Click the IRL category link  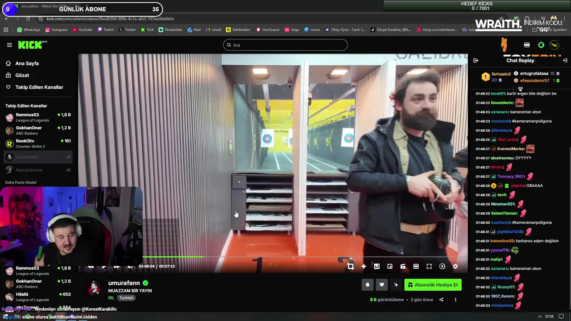[x=111, y=298]
